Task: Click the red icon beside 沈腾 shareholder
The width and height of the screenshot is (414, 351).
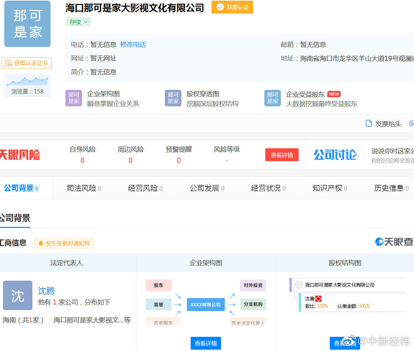Action: pos(318,298)
